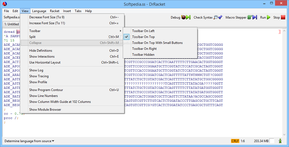The image size is (289, 147).
Task: Click Show Profile entry
Action: tap(72, 82)
